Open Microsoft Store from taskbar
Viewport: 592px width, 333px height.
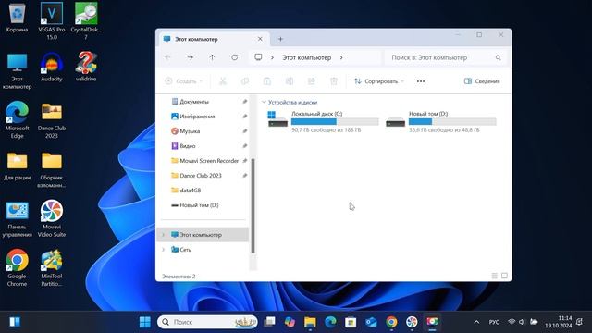(x=351, y=322)
